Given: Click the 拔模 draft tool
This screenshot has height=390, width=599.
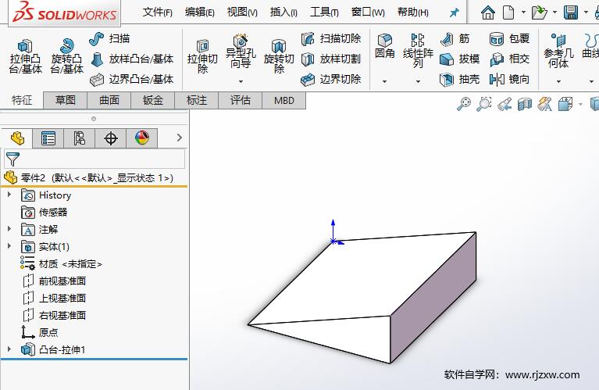Looking at the screenshot, I should [x=459, y=59].
